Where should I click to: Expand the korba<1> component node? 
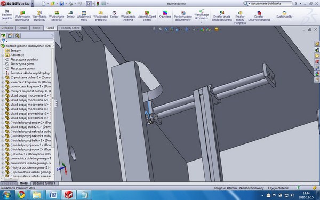pyautogui.click(x=3, y=154)
